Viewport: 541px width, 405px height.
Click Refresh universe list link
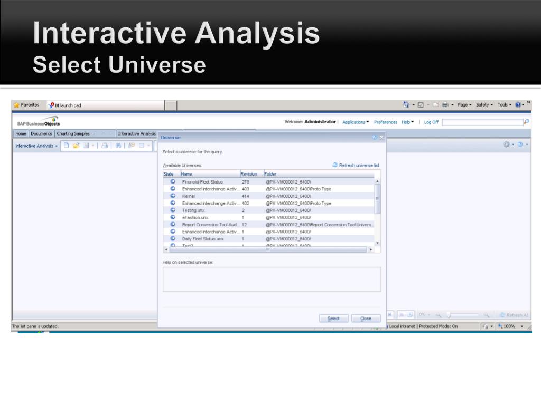[x=356, y=165]
